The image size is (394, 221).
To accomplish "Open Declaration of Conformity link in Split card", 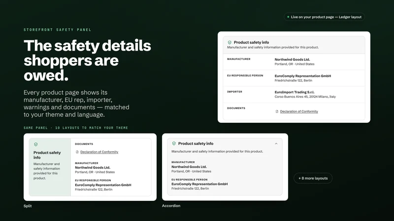I will pos(99,152).
